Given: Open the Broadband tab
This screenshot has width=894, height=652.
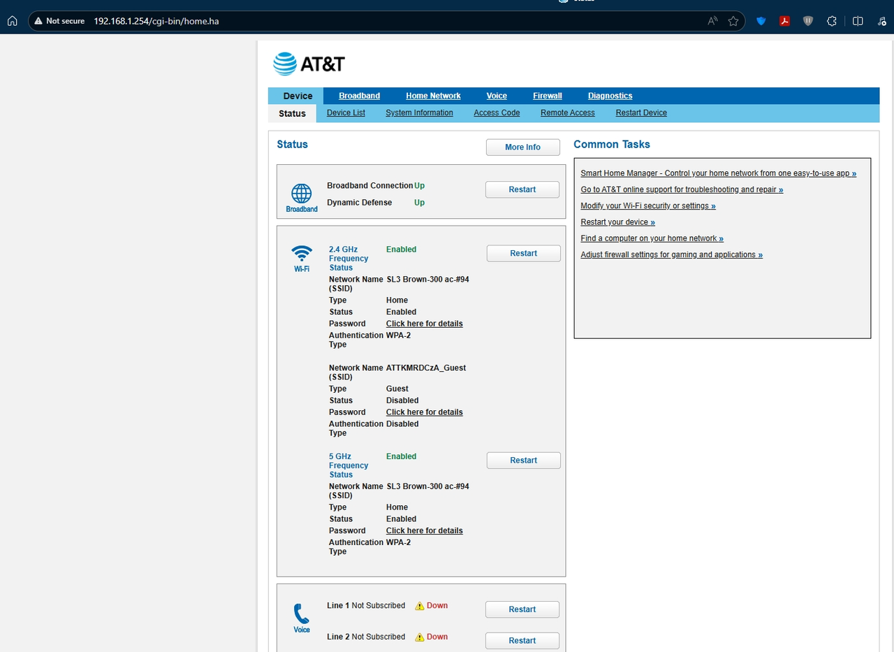Looking at the screenshot, I should [x=359, y=96].
